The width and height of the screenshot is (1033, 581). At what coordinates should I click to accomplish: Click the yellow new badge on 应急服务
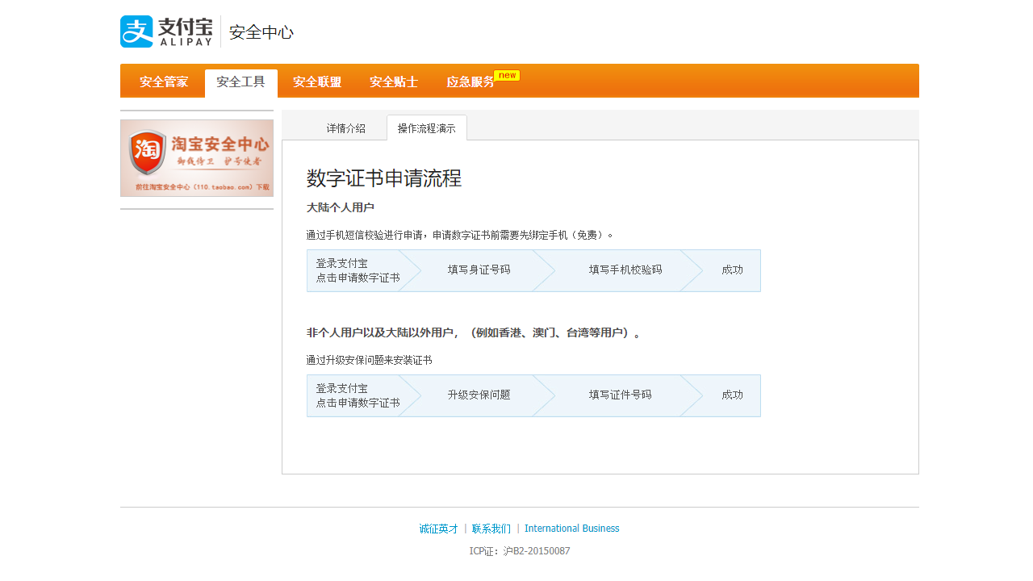pos(508,74)
